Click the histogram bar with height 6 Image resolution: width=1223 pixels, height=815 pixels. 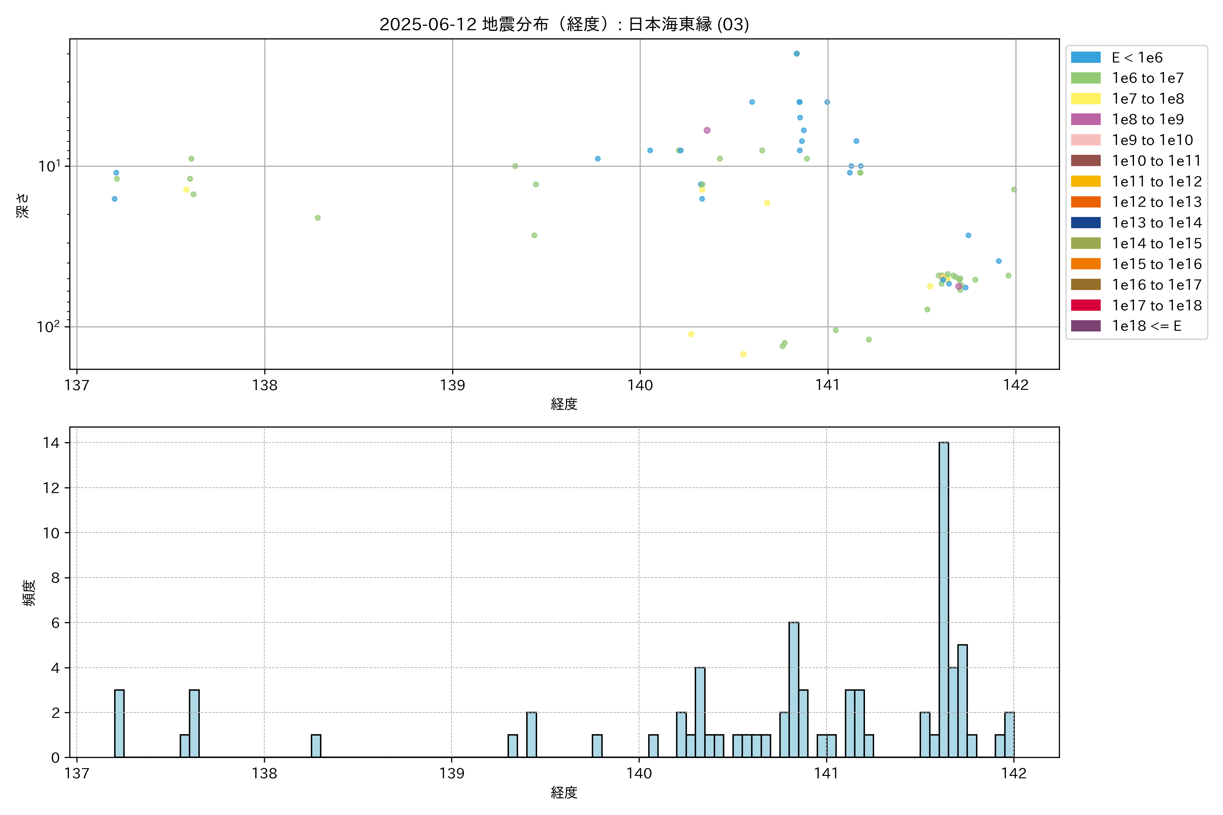point(794,689)
